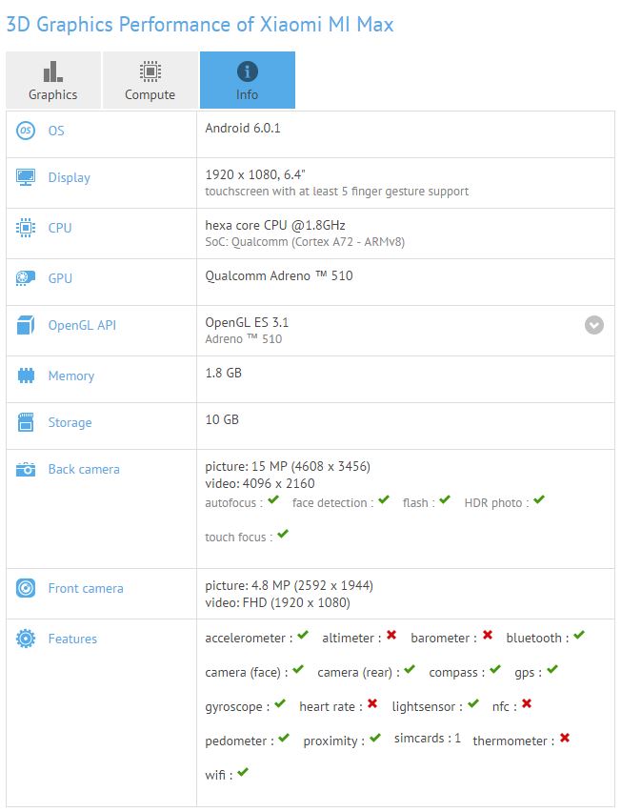Click the wifi check mark

(243, 772)
